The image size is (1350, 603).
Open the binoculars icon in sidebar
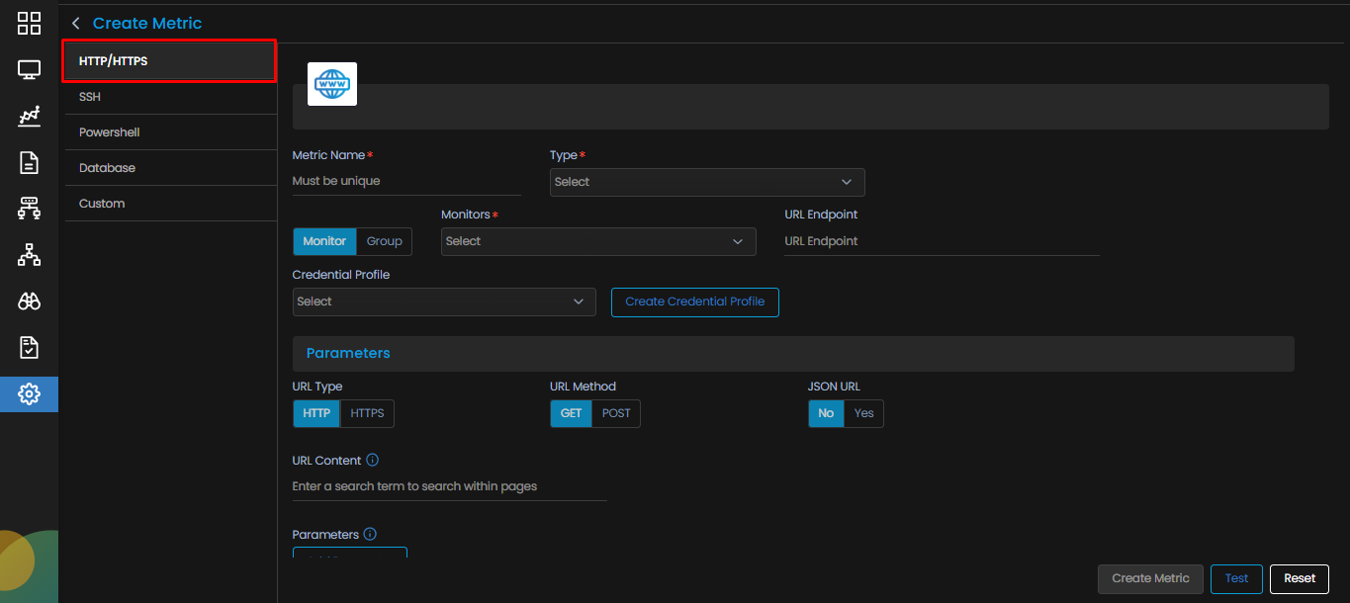29,301
